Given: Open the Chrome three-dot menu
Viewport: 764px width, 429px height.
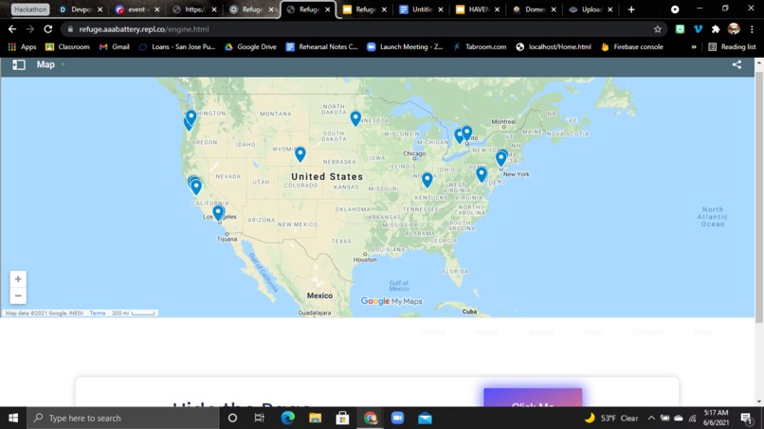Looking at the screenshot, I should point(752,29).
